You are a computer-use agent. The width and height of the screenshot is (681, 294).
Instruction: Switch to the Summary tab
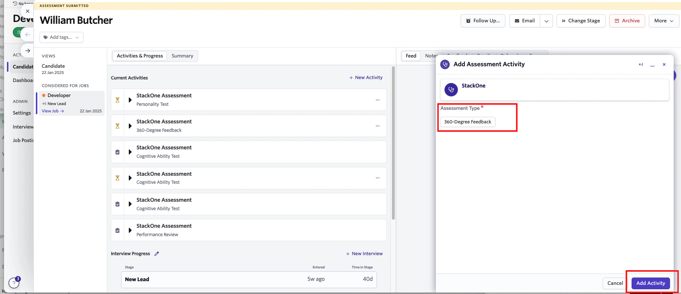pos(182,56)
